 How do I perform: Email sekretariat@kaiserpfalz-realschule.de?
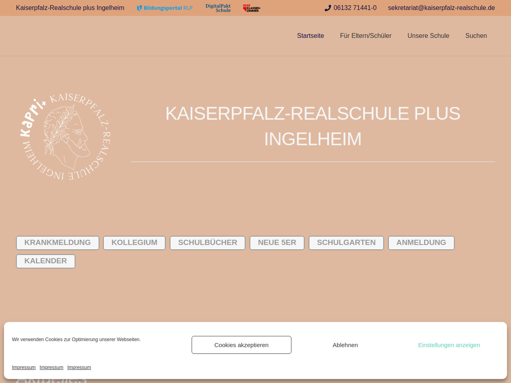tap(441, 8)
